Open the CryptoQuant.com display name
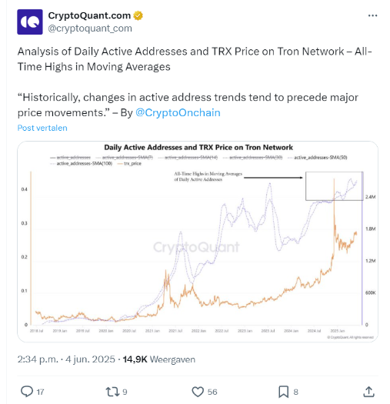The height and width of the screenshot is (404, 390). pos(89,15)
